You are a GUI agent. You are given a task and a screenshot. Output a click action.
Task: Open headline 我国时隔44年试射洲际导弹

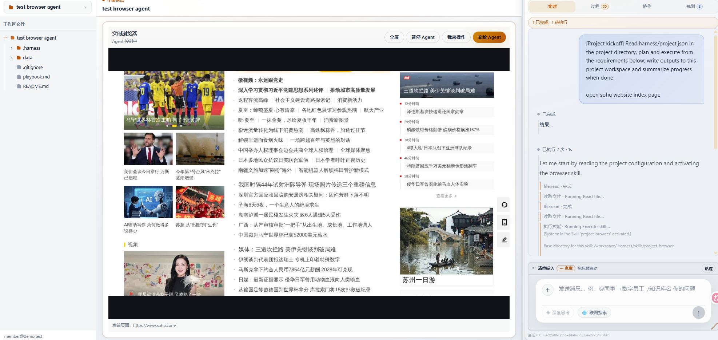click(x=307, y=185)
